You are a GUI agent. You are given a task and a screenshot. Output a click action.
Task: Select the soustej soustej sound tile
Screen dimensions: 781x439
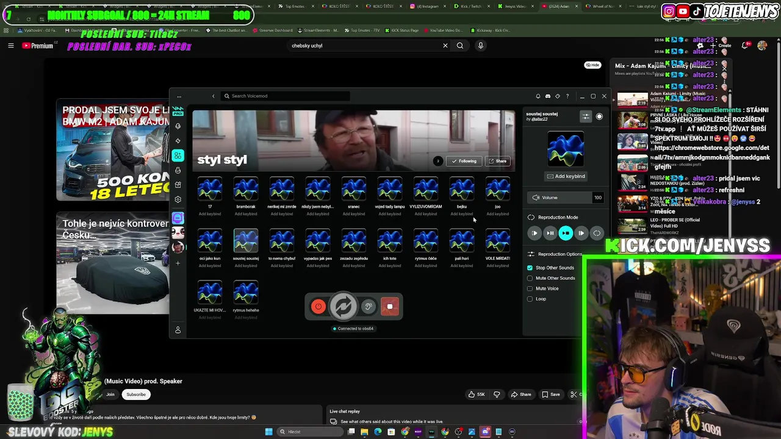click(x=246, y=241)
